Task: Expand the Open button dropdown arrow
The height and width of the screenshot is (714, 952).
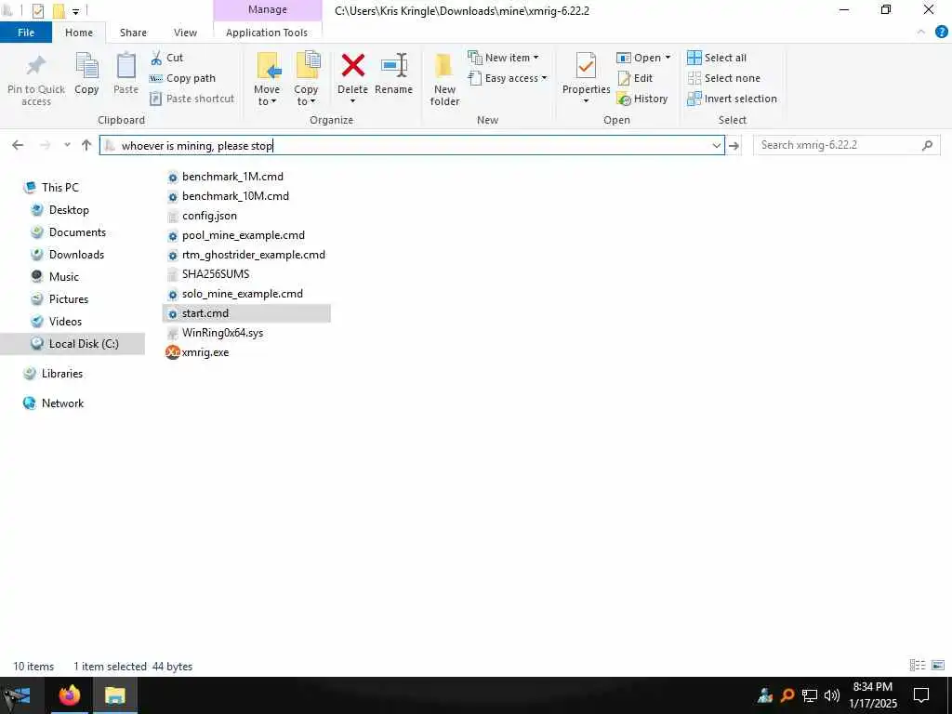Action: 668,58
